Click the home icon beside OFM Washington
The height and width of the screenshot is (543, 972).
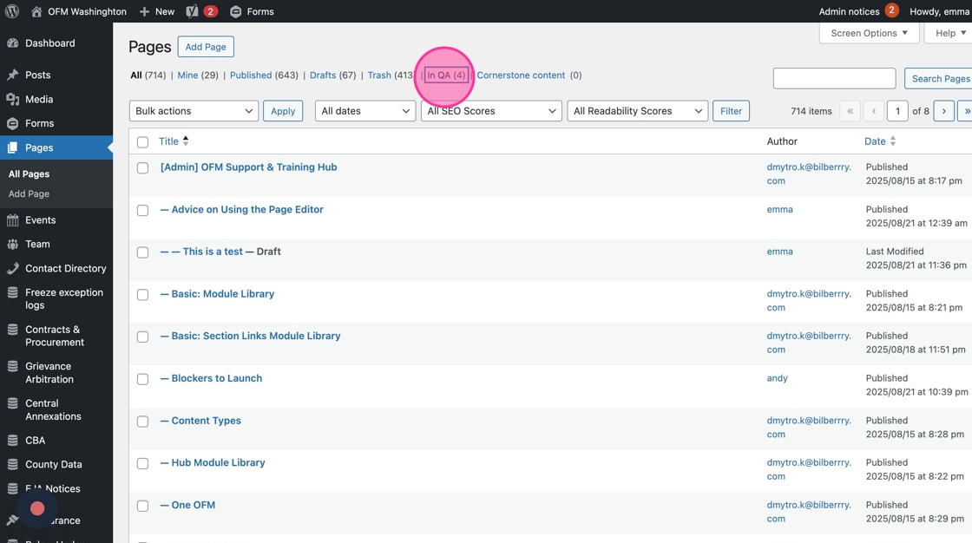click(36, 11)
